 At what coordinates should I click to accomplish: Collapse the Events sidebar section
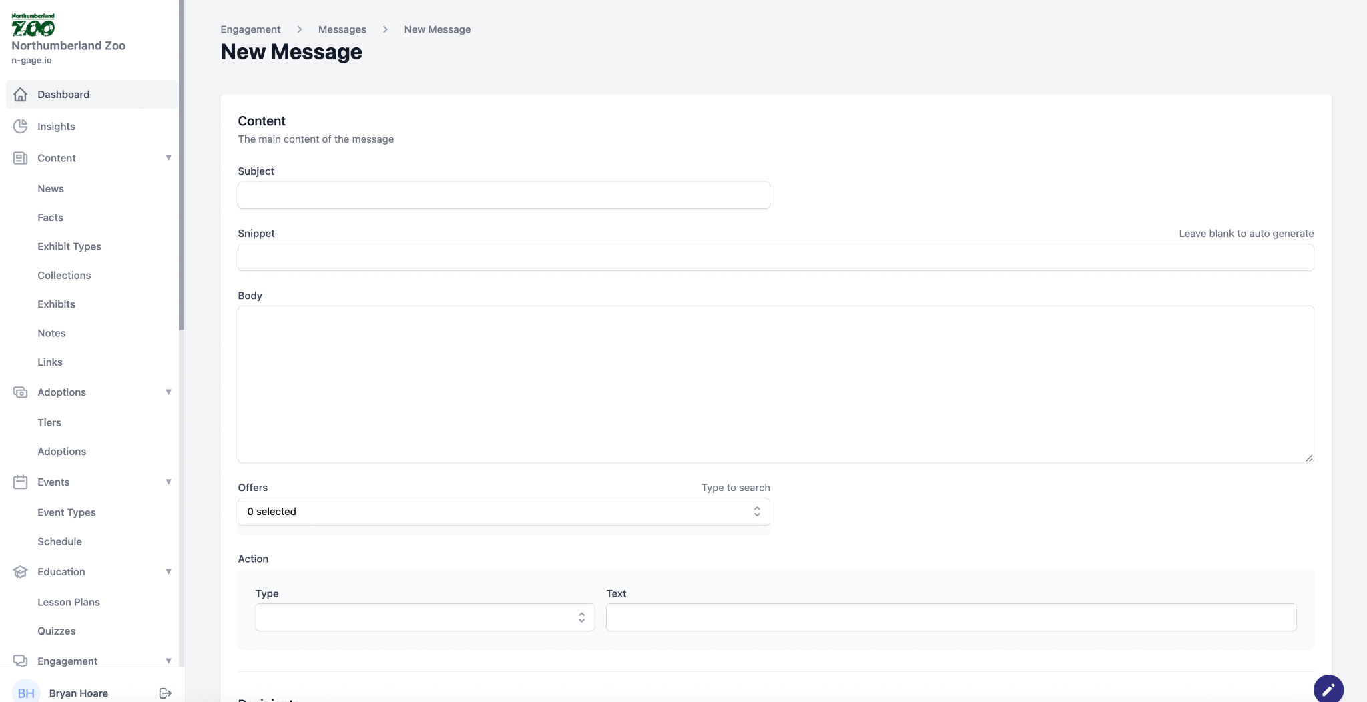point(168,482)
